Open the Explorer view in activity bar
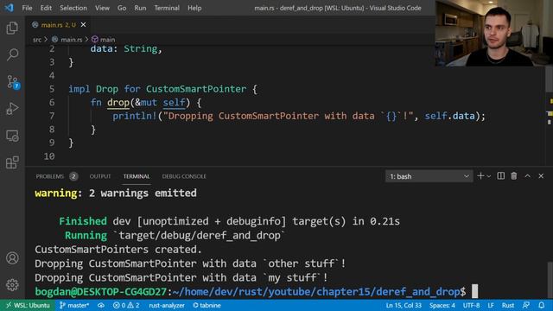The height and width of the screenshot is (311, 553). (x=12, y=28)
